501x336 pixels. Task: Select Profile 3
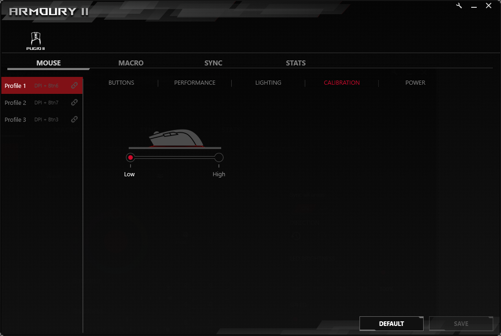(42, 119)
